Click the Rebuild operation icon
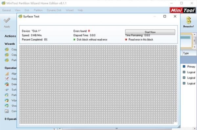Viewport: 197px width, 130px height. pyautogui.click(x=7, y=79)
